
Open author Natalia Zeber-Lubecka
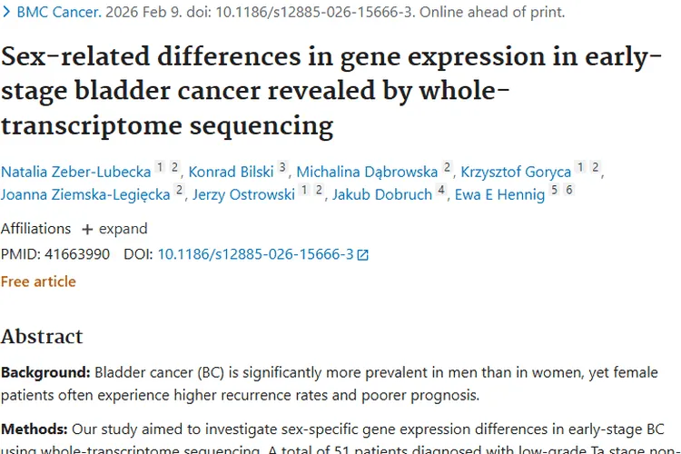[x=75, y=172]
